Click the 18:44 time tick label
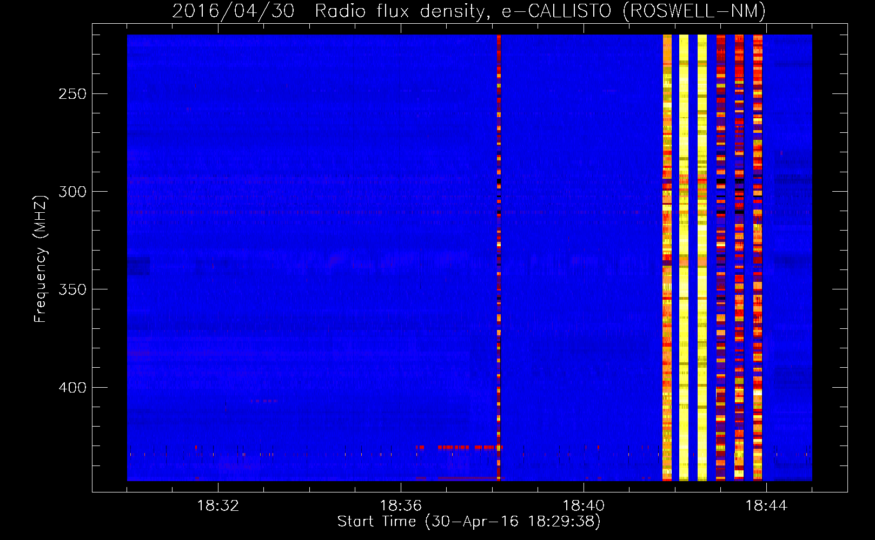 pyautogui.click(x=766, y=506)
